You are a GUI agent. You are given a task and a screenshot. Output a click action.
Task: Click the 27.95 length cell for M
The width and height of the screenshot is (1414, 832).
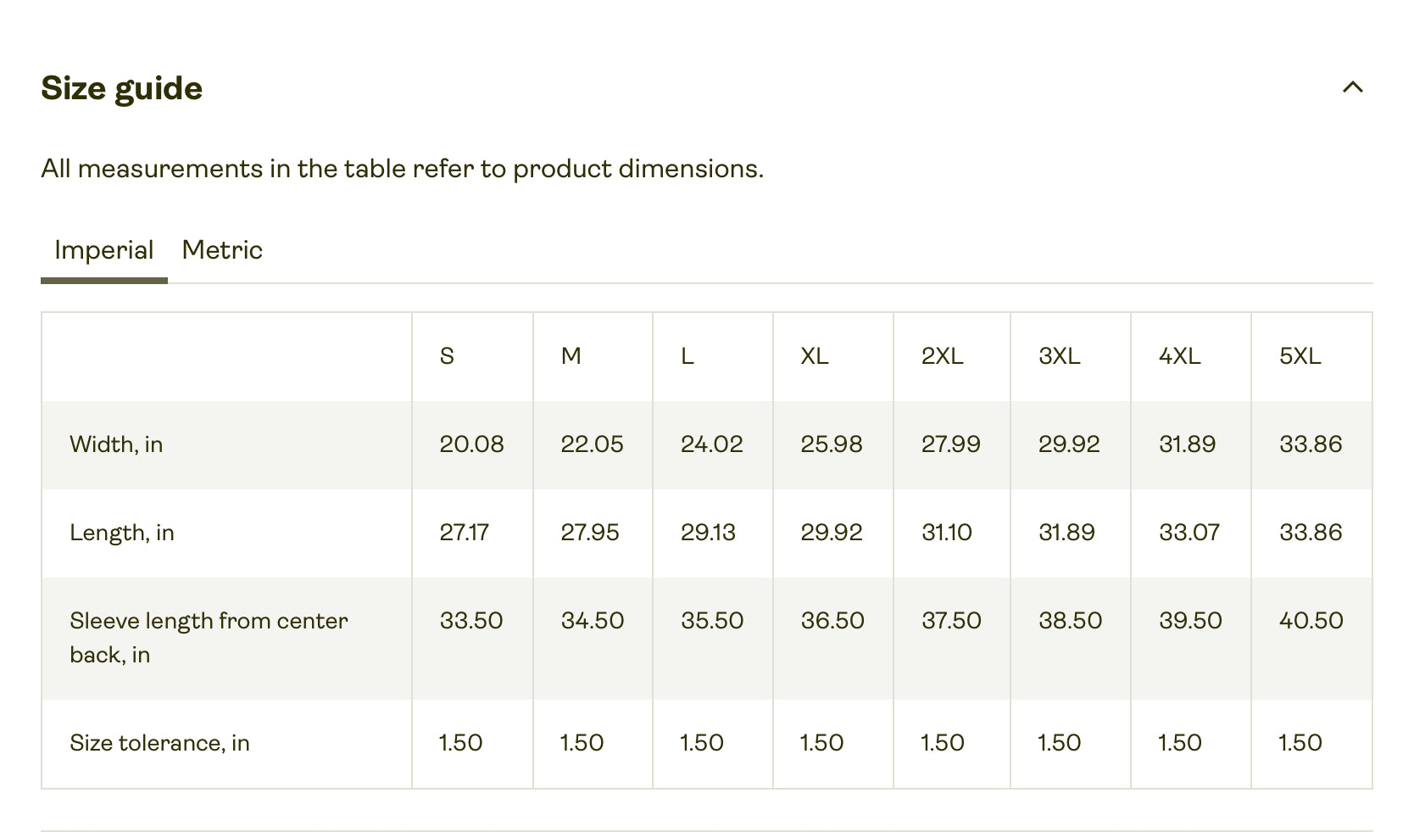click(x=590, y=533)
